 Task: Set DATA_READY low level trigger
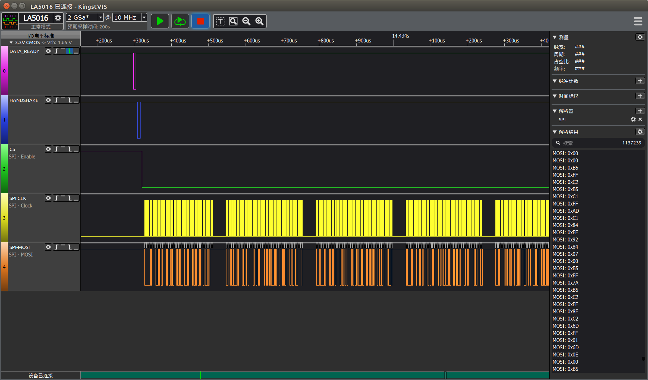pos(76,51)
